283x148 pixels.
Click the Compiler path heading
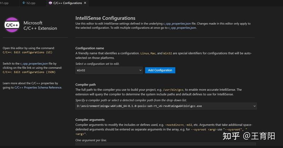[x=86, y=85]
